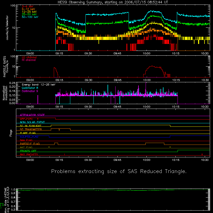
Task: Click the 100 value on the particle rates y-axis
Action: pyautogui.click(x=13, y=56)
